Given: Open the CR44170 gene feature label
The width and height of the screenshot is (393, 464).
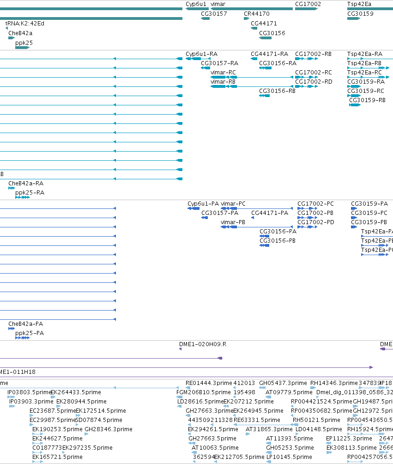Looking at the screenshot, I should (257, 14).
